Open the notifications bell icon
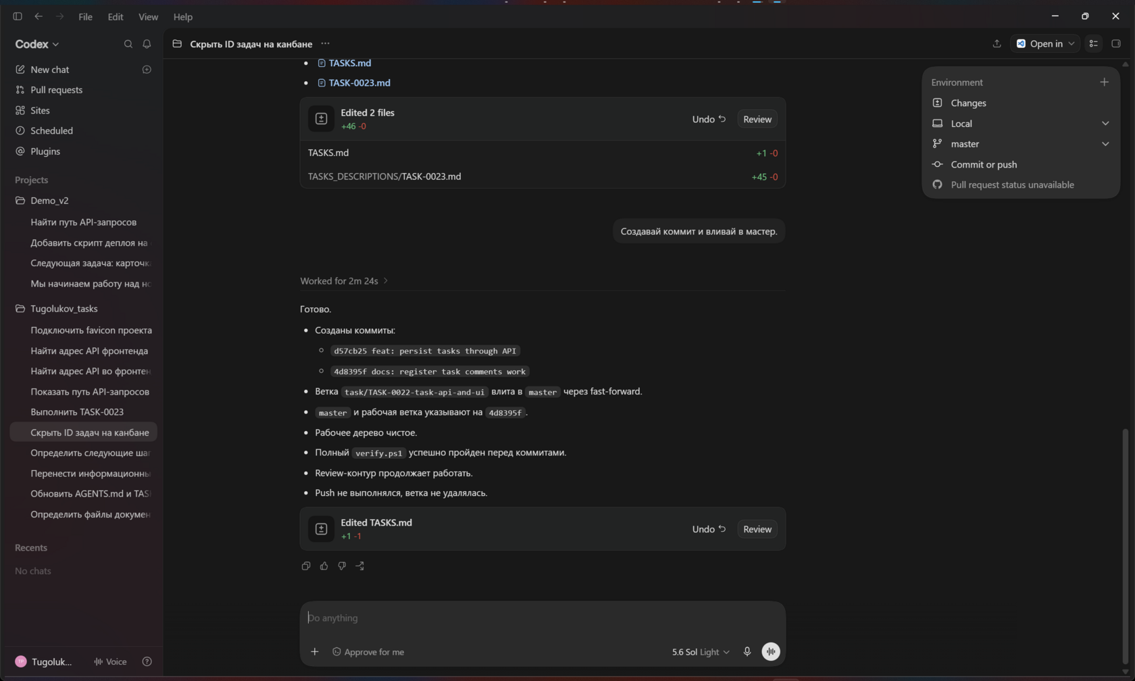This screenshot has width=1135, height=681. (147, 44)
